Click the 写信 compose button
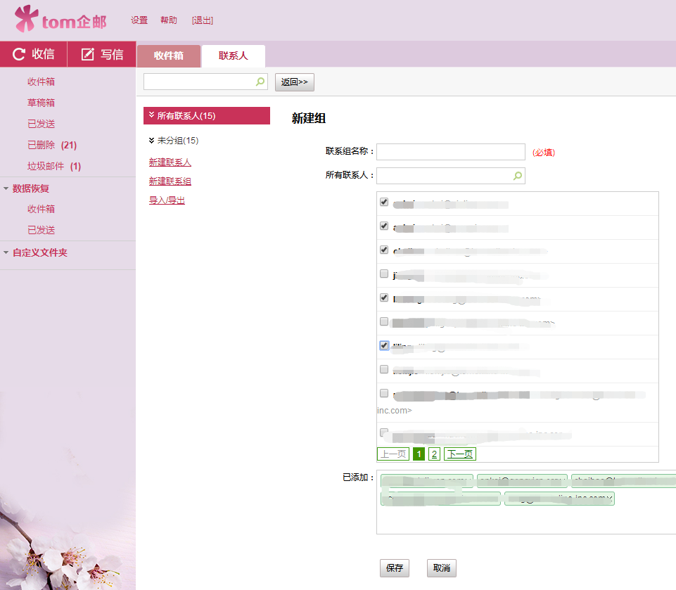 click(x=102, y=54)
